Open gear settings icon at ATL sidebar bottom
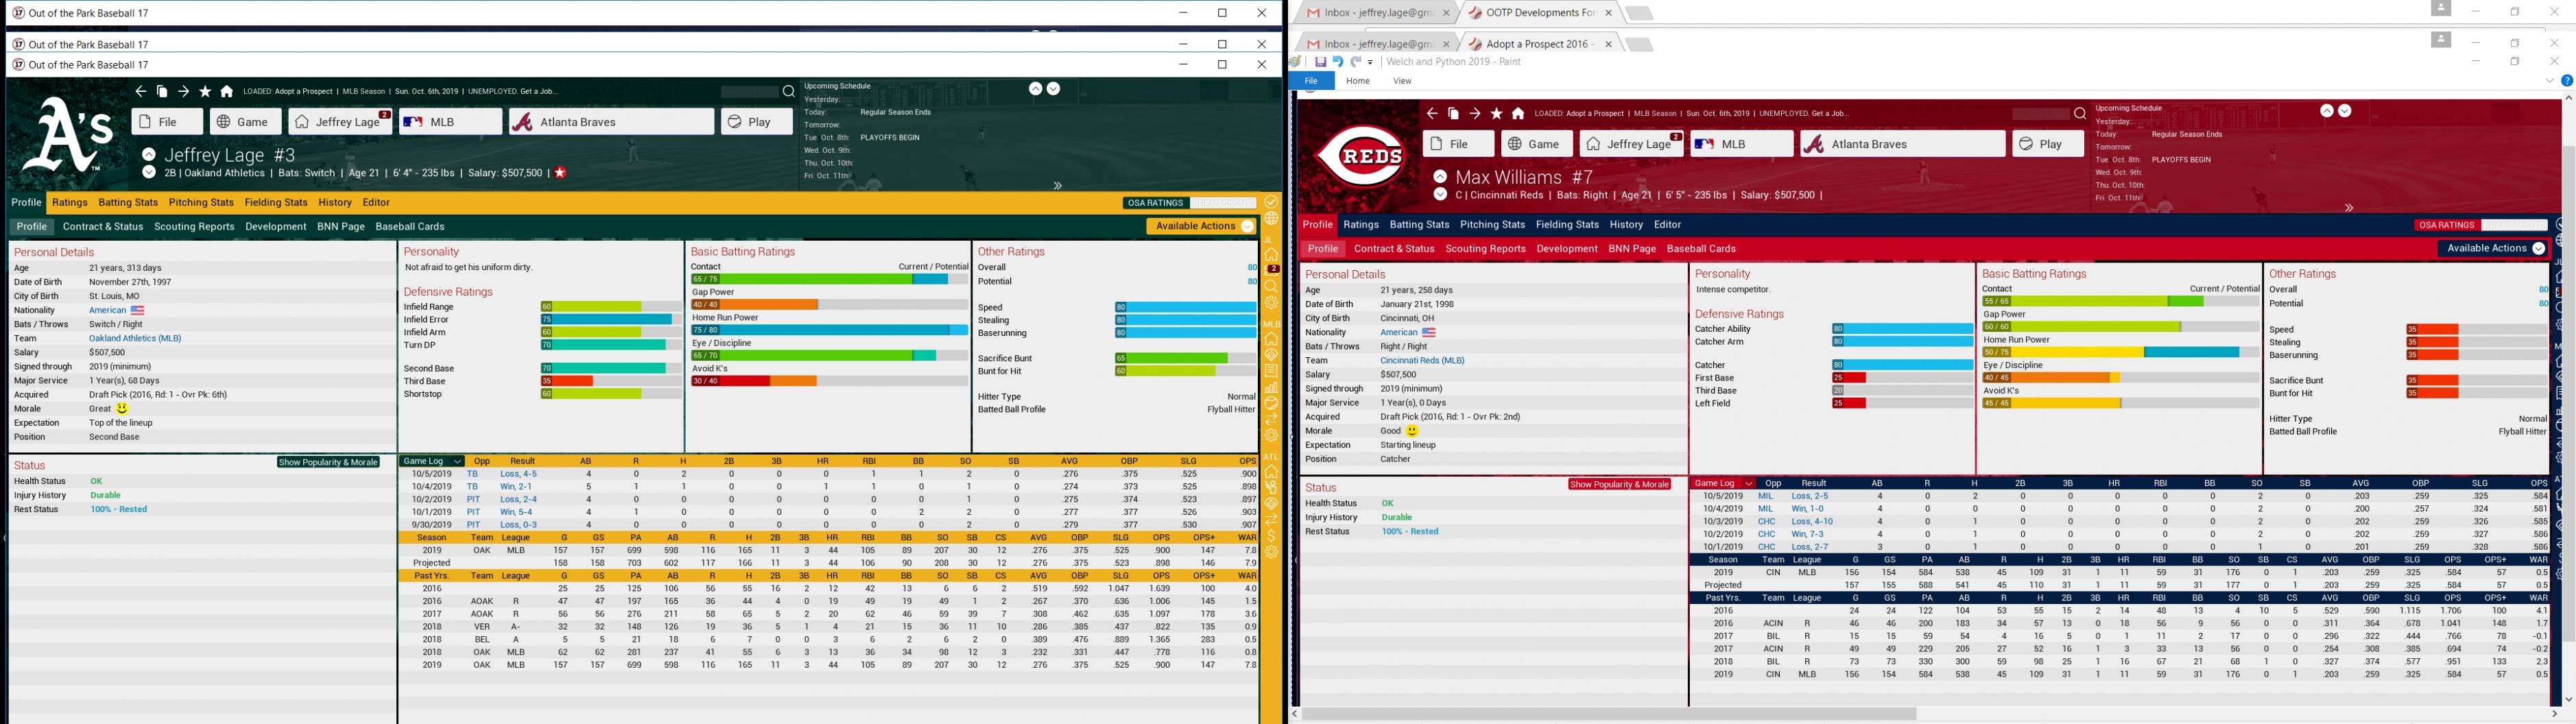 pyautogui.click(x=1271, y=552)
